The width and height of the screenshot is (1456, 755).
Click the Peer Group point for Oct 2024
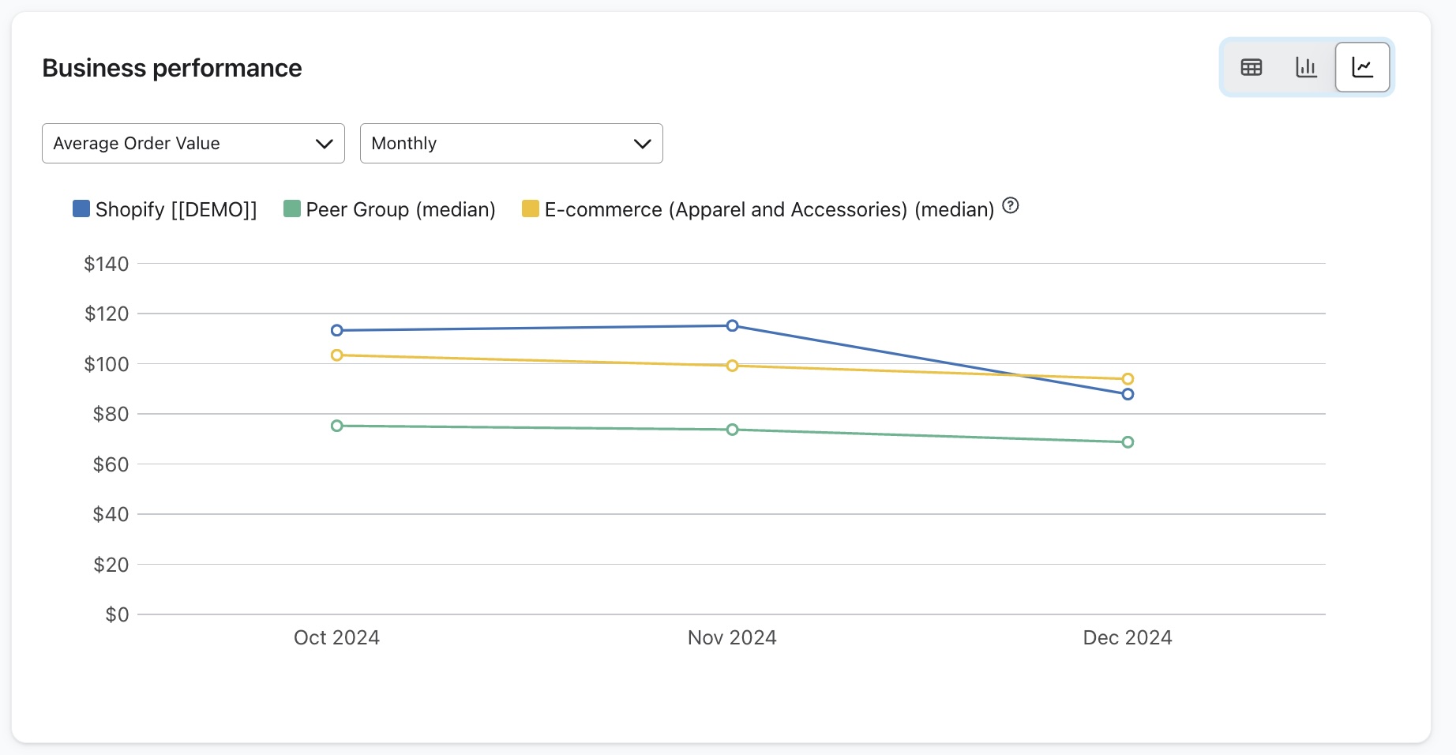(x=337, y=426)
